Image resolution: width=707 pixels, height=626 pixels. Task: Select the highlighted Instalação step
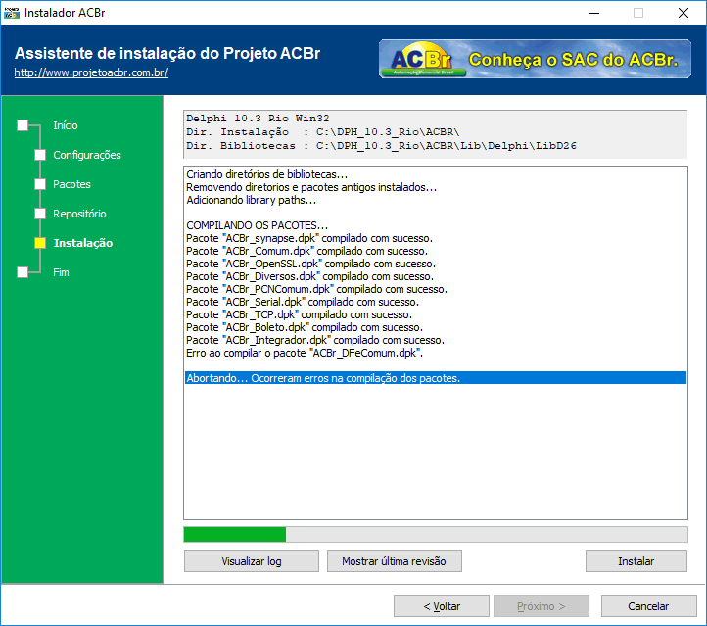83,243
